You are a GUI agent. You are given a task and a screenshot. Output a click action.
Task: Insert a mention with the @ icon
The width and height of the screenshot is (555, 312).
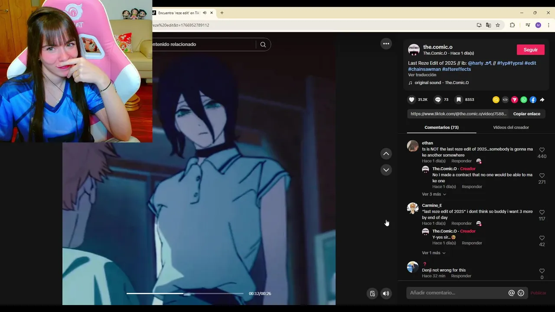click(511, 293)
